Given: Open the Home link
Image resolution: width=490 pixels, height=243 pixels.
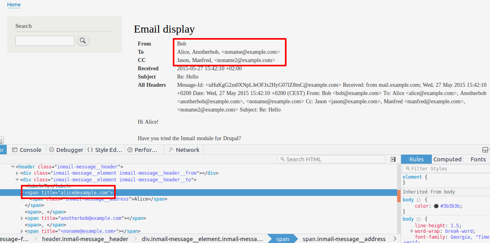Looking at the screenshot, I should click(x=14, y=5).
